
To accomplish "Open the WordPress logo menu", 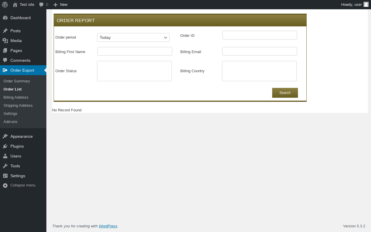I will [x=5, y=5].
